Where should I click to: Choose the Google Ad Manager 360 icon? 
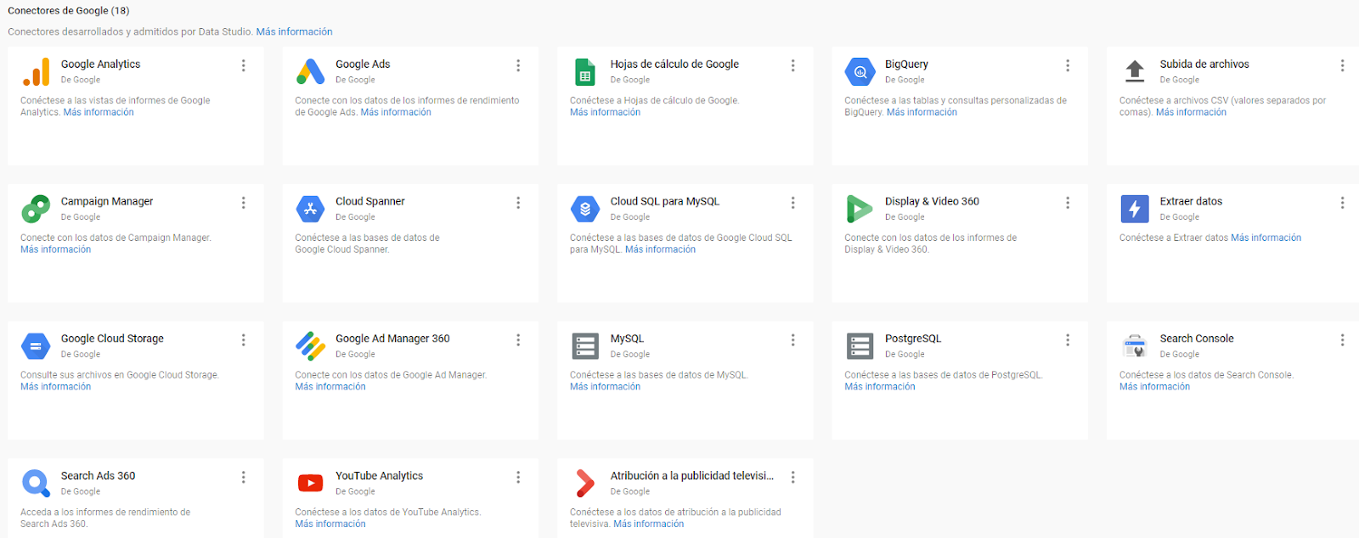311,346
